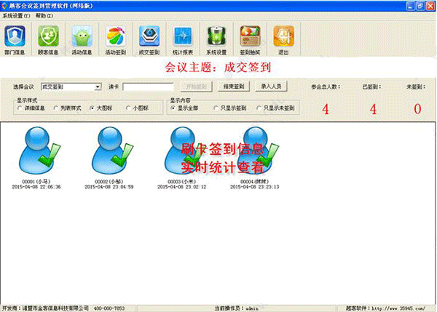The height and width of the screenshot is (312, 437).
Task: Focus the 读卡 input field
Action: click(x=148, y=87)
